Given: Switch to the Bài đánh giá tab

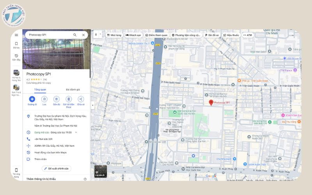Looking at the screenshot, I should coord(73,89).
